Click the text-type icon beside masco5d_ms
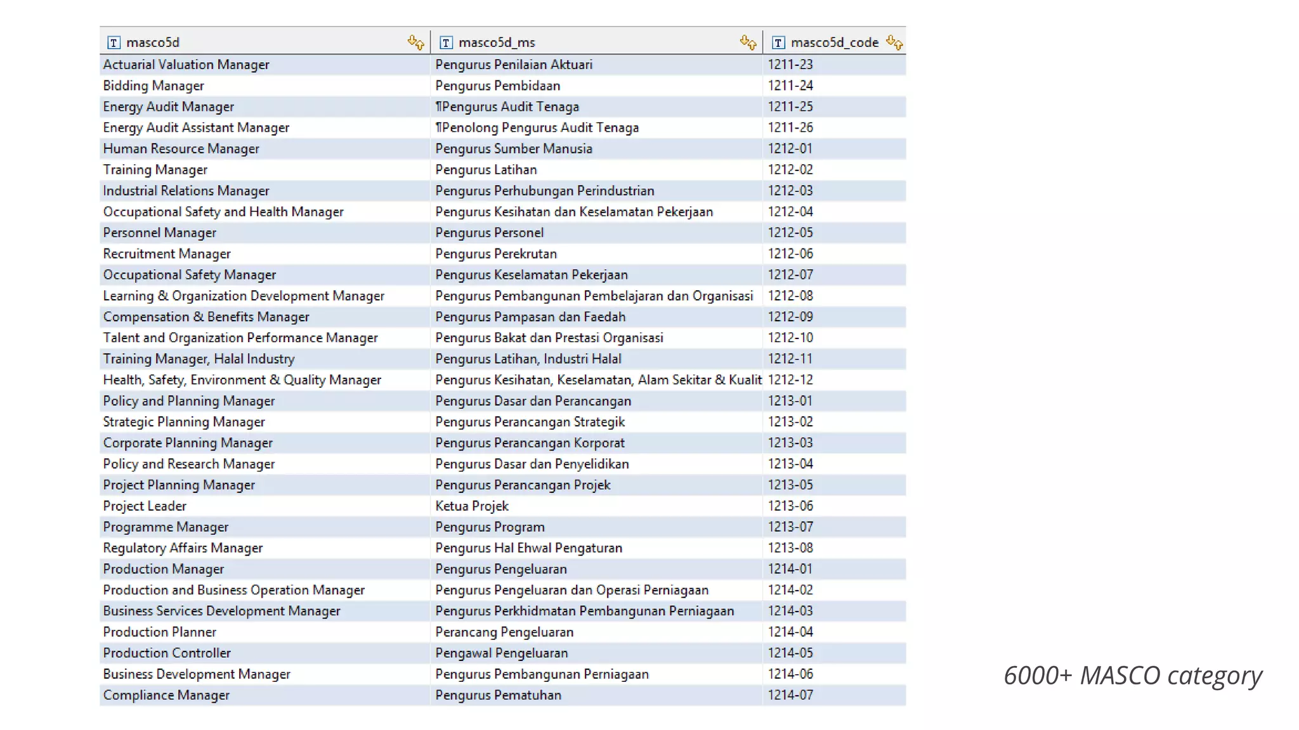Screen dimensions: 1299x730 (446, 42)
